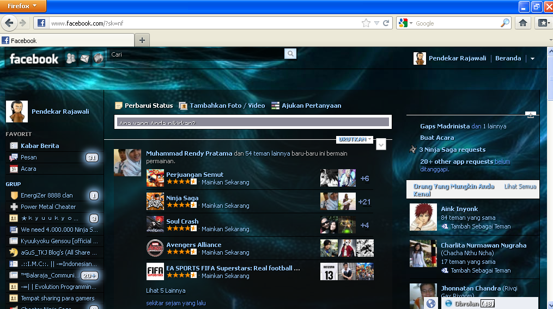This screenshot has height=309, width=553.
Task: Go back with the browser Back arrow
Action: click(x=9, y=23)
